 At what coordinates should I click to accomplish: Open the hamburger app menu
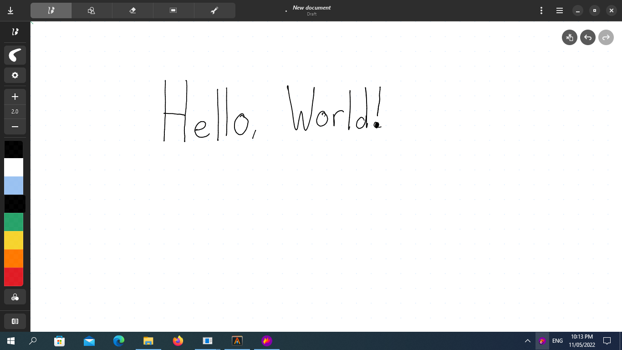pyautogui.click(x=560, y=10)
